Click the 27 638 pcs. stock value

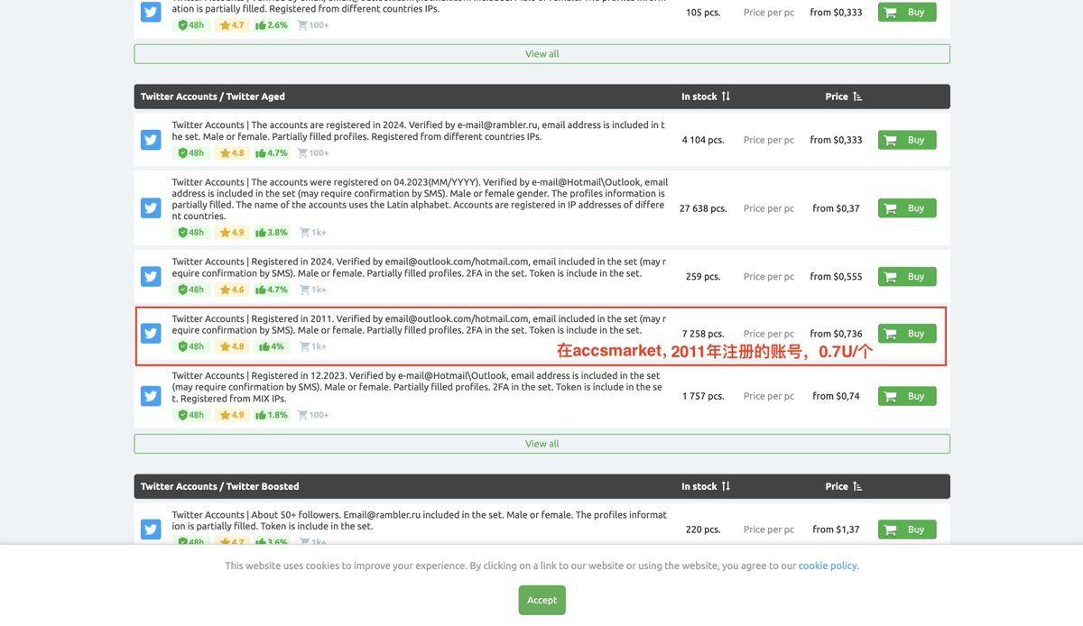click(703, 208)
